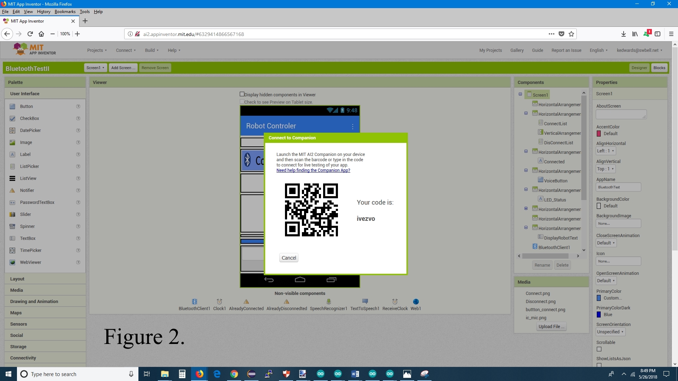This screenshot has width=678, height=381.
Task: Open the ScreenOrientation Unspecified dropdown
Action: [610, 332]
